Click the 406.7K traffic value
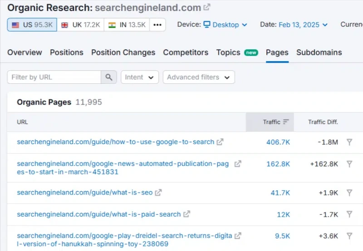The image size is (363, 251). tap(278, 142)
